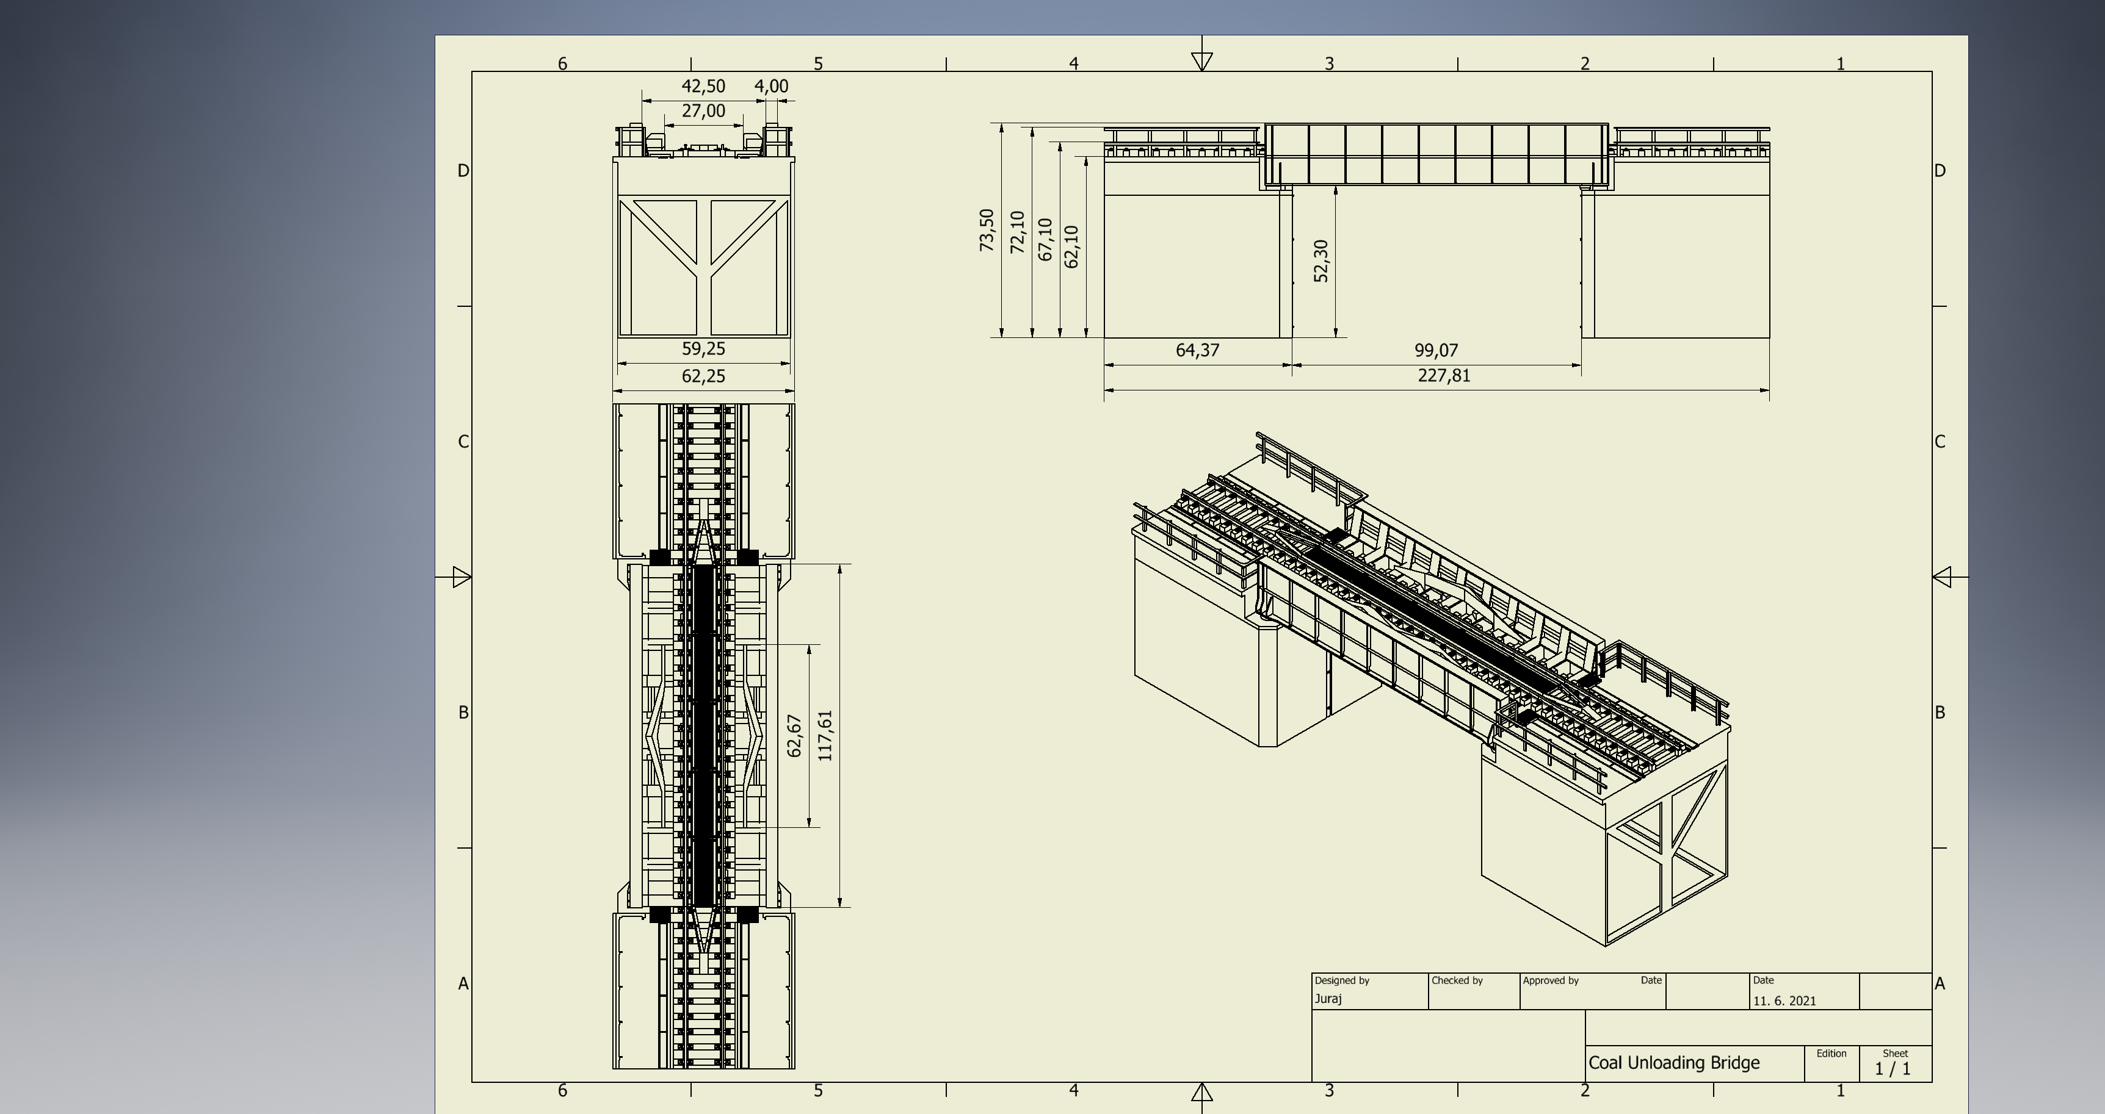This screenshot has width=2105, height=1114.
Task: Click the 11. 6. 2021 date field
Action: point(1784,1001)
